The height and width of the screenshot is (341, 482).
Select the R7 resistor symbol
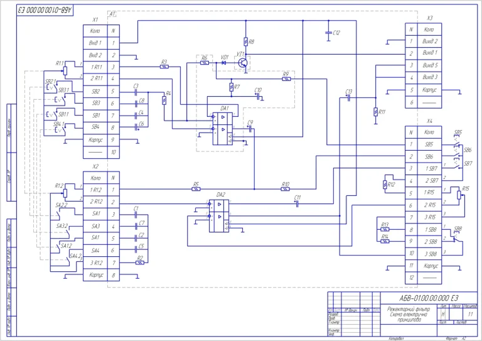(232, 87)
